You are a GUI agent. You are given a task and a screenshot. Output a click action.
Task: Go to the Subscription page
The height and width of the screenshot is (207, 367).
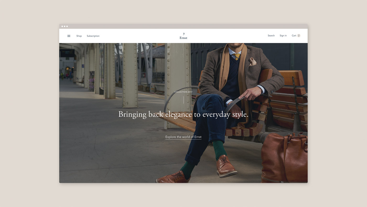93,36
